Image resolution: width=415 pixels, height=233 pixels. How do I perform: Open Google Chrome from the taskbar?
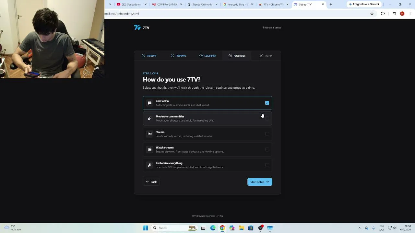coord(222,228)
